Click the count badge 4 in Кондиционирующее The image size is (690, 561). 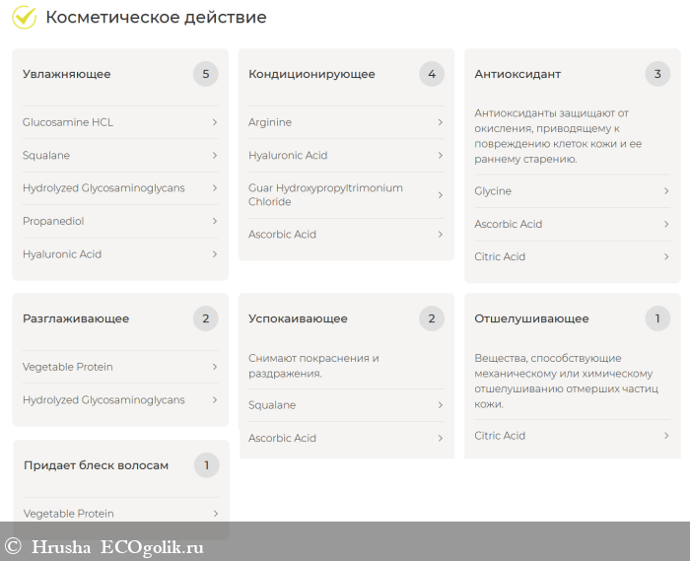point(432,74)
